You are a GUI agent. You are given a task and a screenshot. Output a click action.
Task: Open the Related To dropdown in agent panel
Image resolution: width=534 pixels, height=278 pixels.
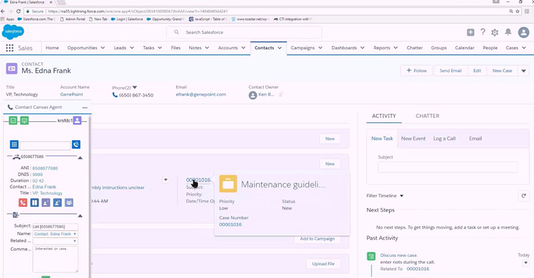point(56,241)
